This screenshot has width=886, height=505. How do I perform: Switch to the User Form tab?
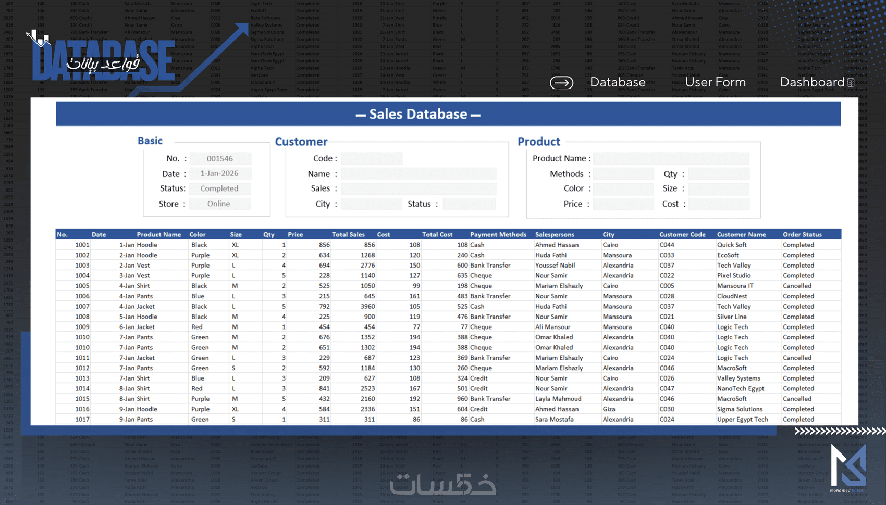pos(715,82)
